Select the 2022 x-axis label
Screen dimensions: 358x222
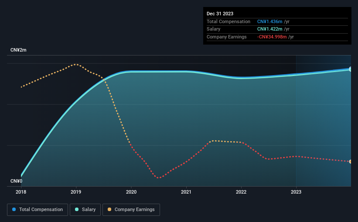[241, 192]
